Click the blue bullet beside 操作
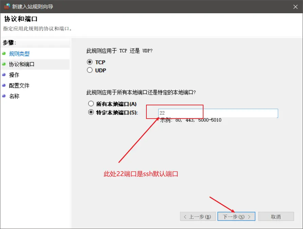This screenshot has width=303, height=229. click(4, 75)
